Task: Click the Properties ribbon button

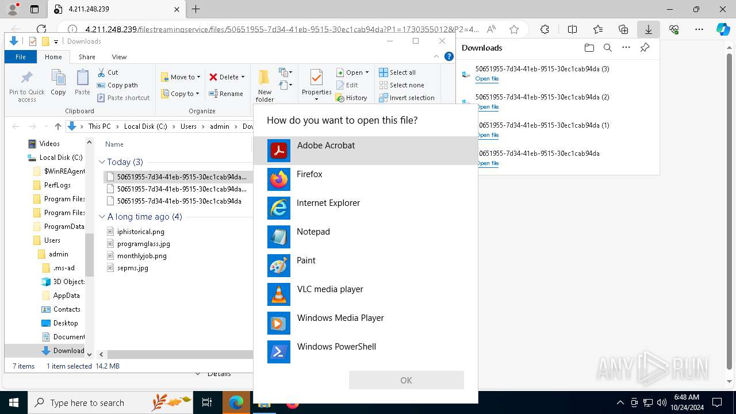Action: tap(316, 86)
